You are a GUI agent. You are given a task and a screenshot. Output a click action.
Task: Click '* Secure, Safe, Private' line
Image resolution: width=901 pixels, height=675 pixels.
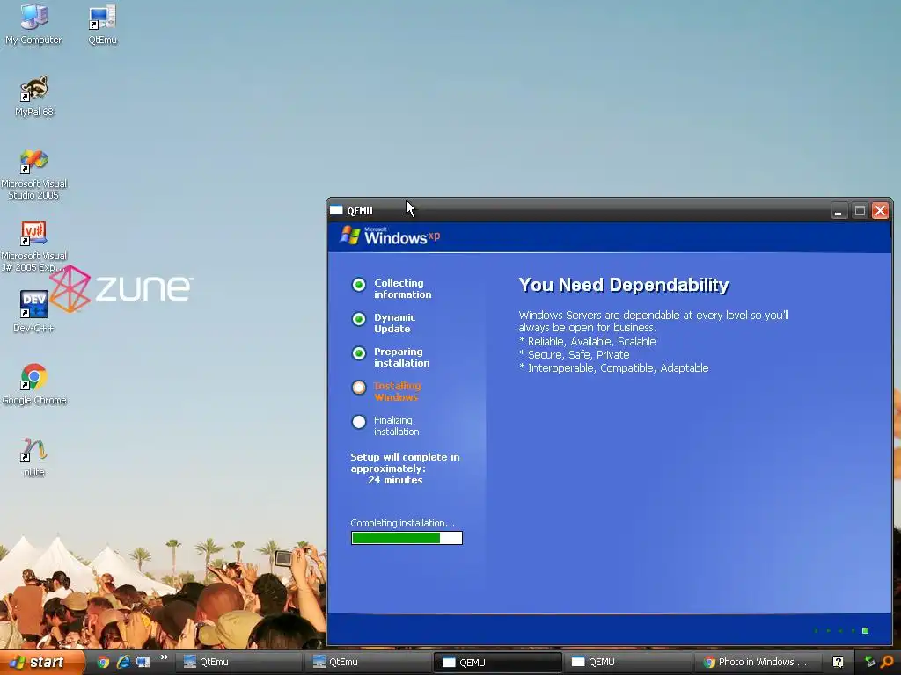point(574,355)
